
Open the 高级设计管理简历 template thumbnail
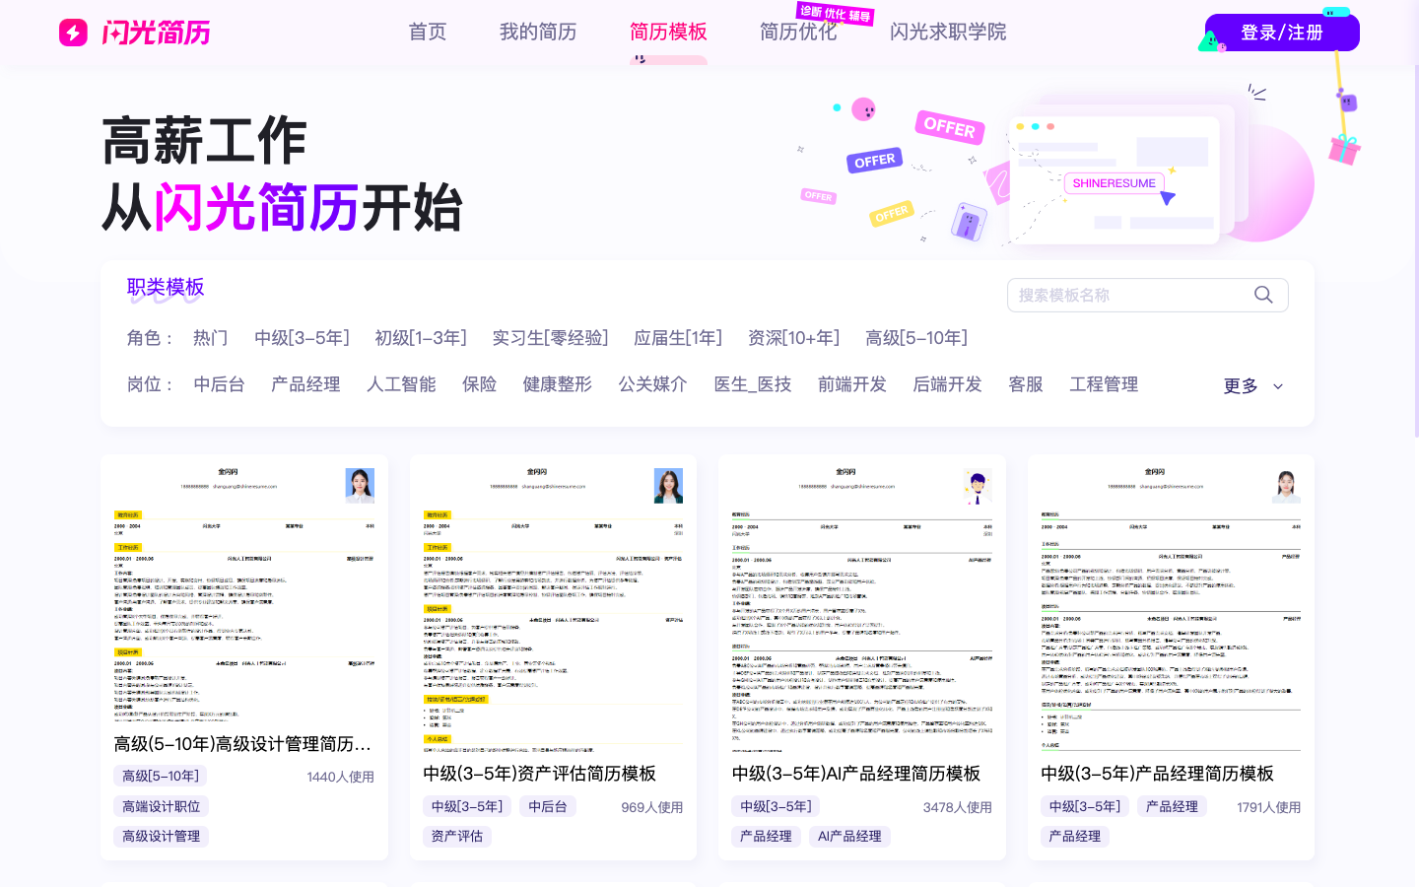tap(244, 589)
